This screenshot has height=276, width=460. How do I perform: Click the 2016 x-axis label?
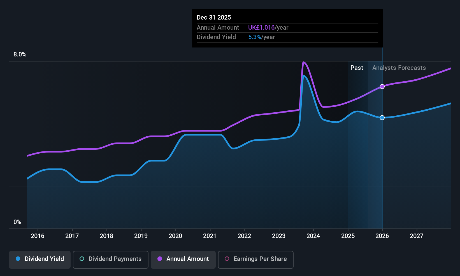[x=38, y=236]
